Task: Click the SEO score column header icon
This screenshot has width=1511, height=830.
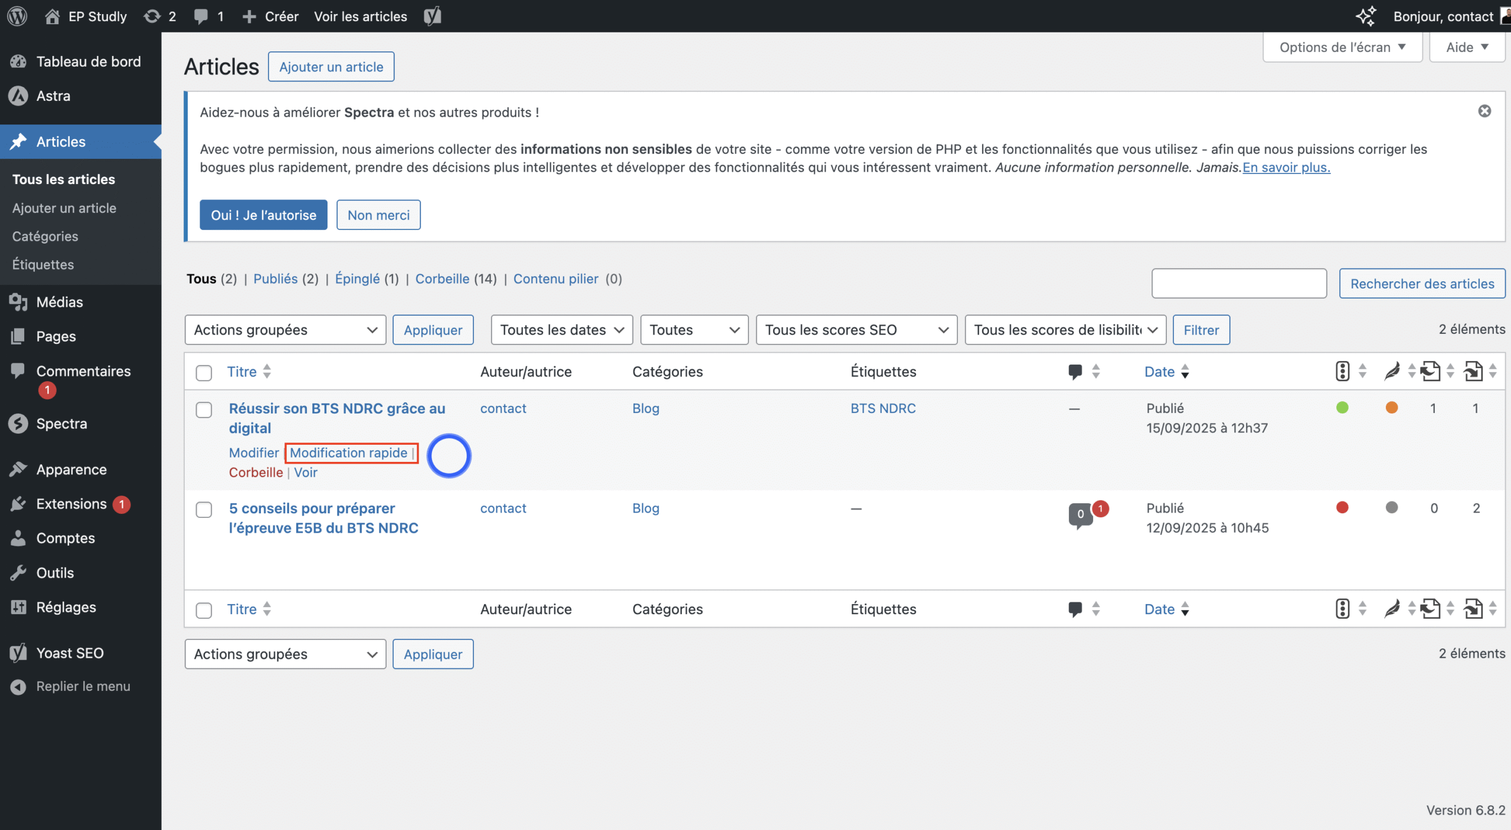Action: point(1342,372)
